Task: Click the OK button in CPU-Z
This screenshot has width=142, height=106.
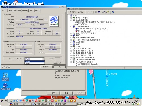Action: tap(59, 67)
